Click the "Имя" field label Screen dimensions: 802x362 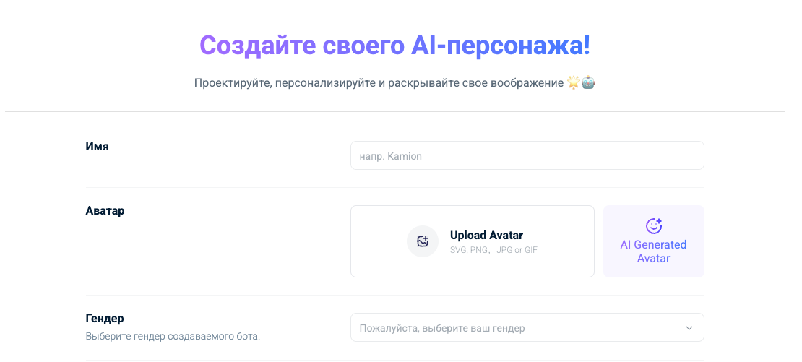coord(97,146)
